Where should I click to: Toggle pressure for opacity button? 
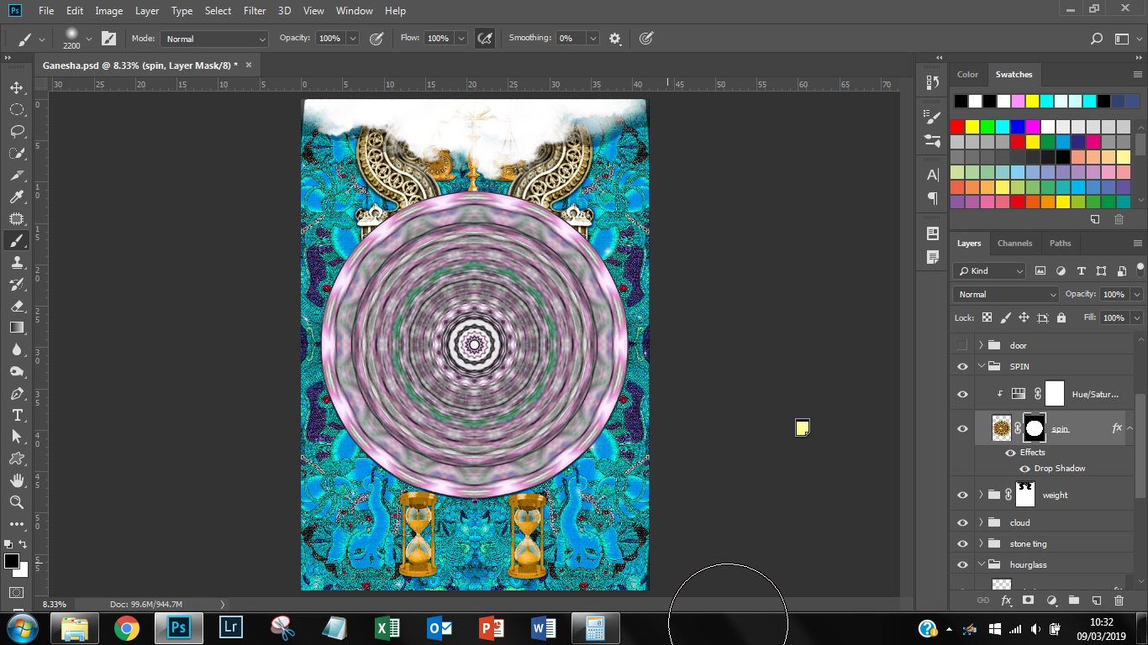(x=377, y=39)
